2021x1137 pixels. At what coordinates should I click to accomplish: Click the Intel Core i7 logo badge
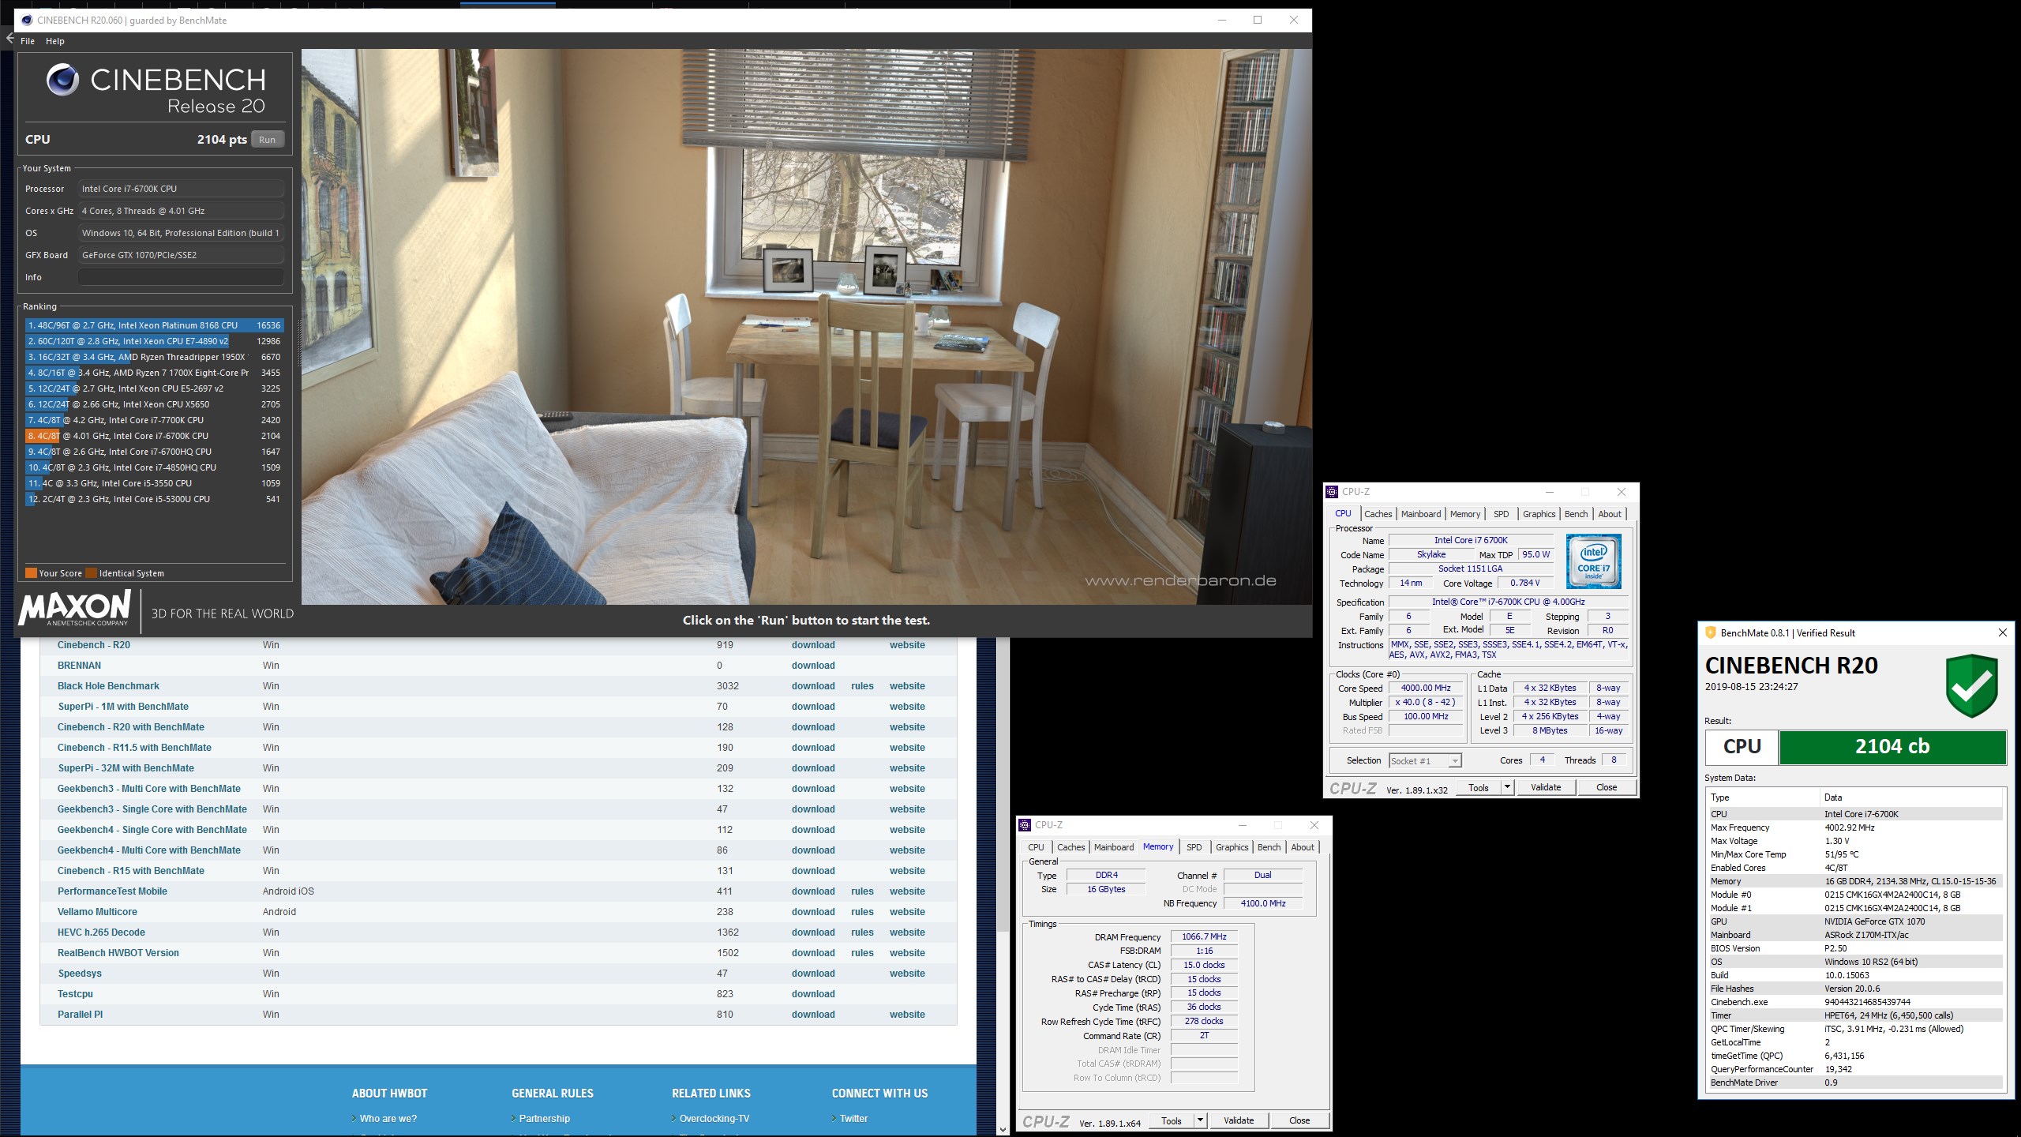click(x=1593, y=561)
